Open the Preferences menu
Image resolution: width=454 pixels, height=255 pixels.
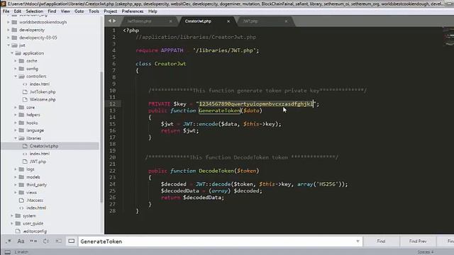click(x=133, y=11)
